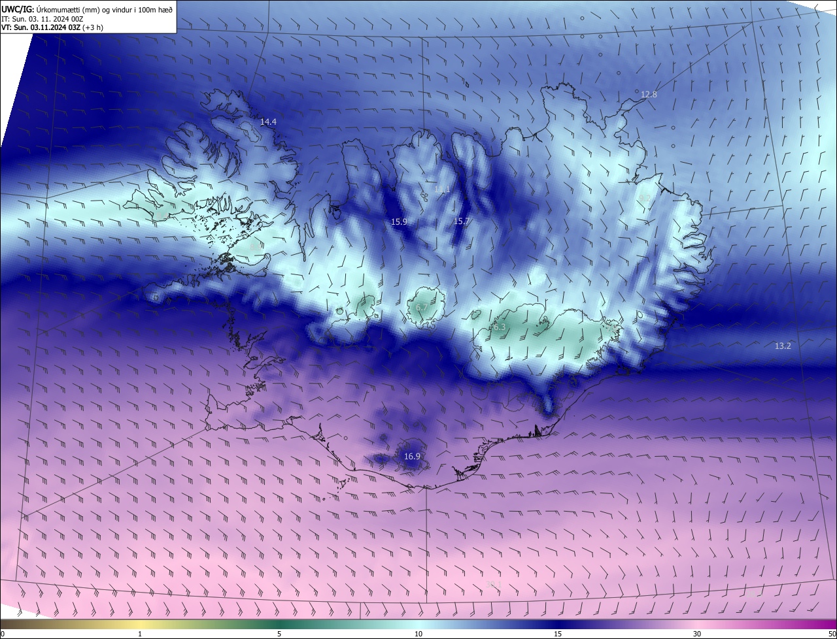Pick the 0 mark on the color scale
This screenshot has width=837, height=639.
[3, 634]
